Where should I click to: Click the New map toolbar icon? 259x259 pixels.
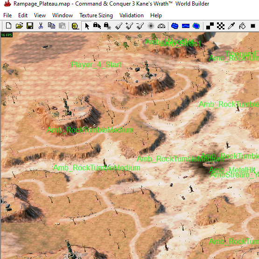tap(8, 26)
